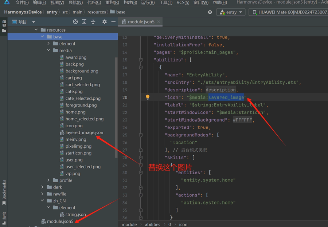Open the 帮助(H) menu

(220, 3)
